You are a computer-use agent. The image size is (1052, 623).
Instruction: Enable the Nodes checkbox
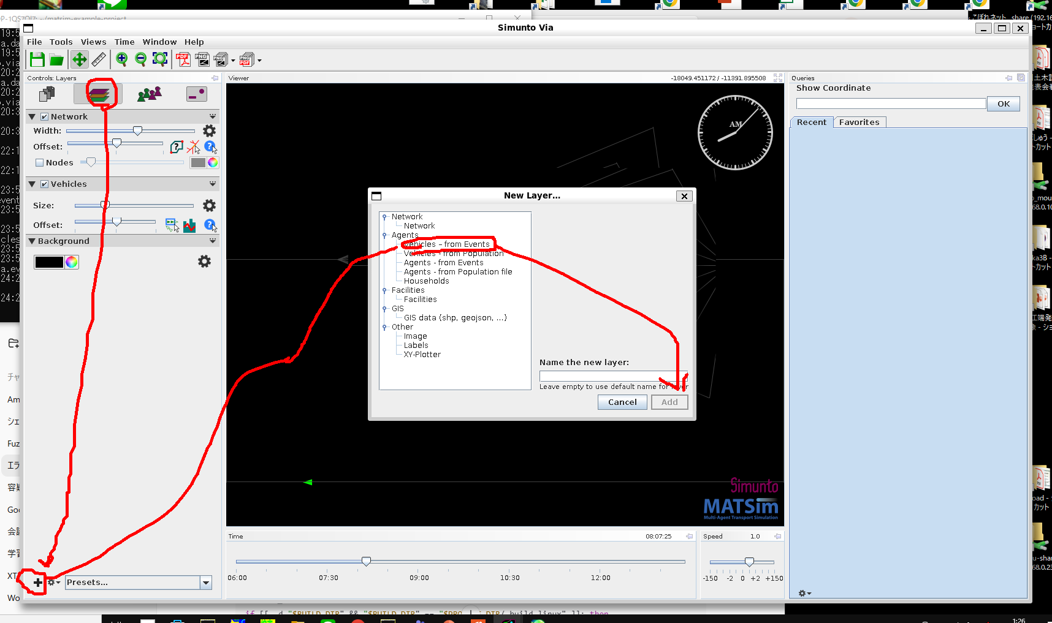[40, 163]
